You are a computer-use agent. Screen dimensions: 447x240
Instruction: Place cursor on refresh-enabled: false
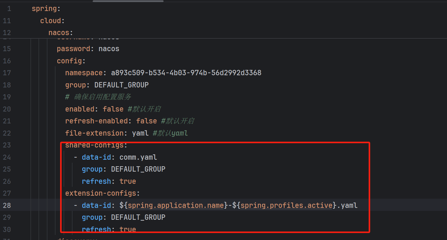pyautogui.click(x=110, y=121)
